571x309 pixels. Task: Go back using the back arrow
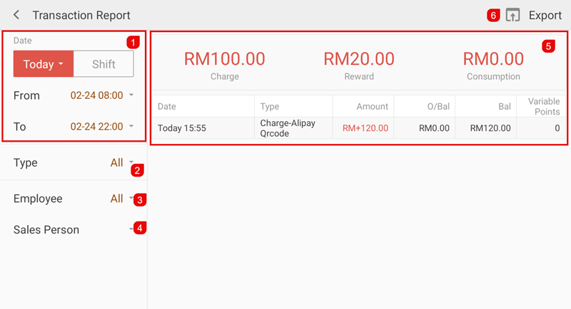tap(16, 15)
